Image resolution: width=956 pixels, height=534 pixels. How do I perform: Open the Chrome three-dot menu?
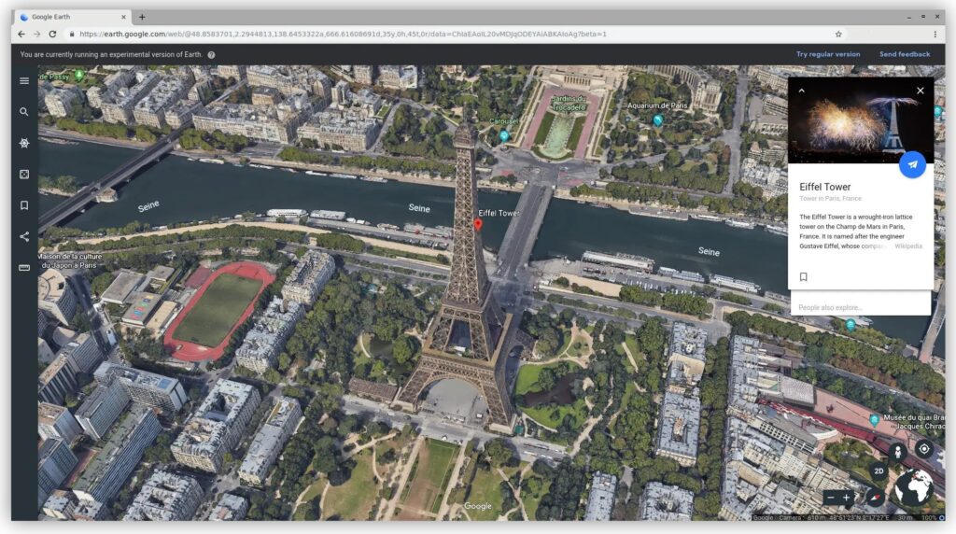point(935,35)
